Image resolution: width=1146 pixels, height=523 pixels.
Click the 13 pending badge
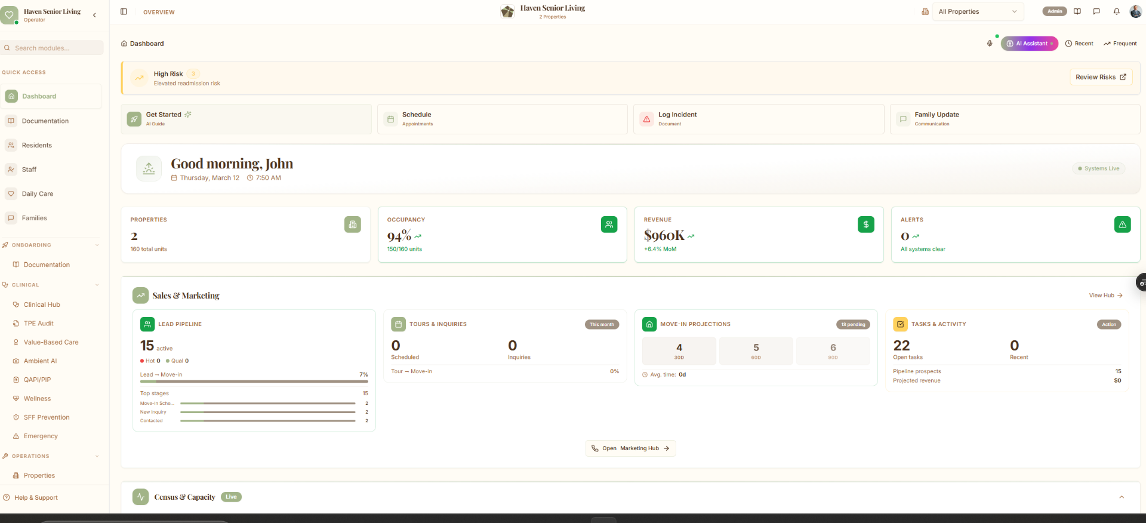(853, 325)
